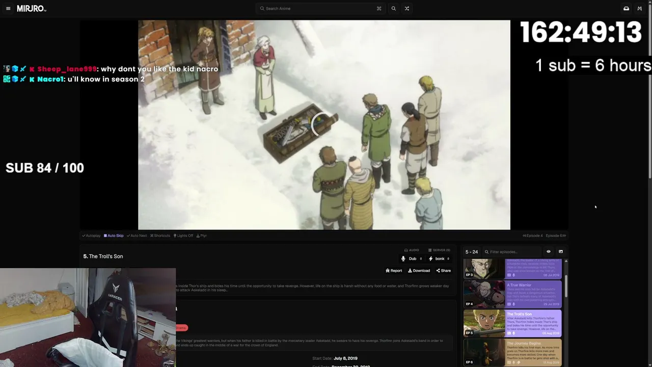The height and width of the screenshot is (367, 652).
Task: Focus the Search Anime field
Action: point(321,9)
